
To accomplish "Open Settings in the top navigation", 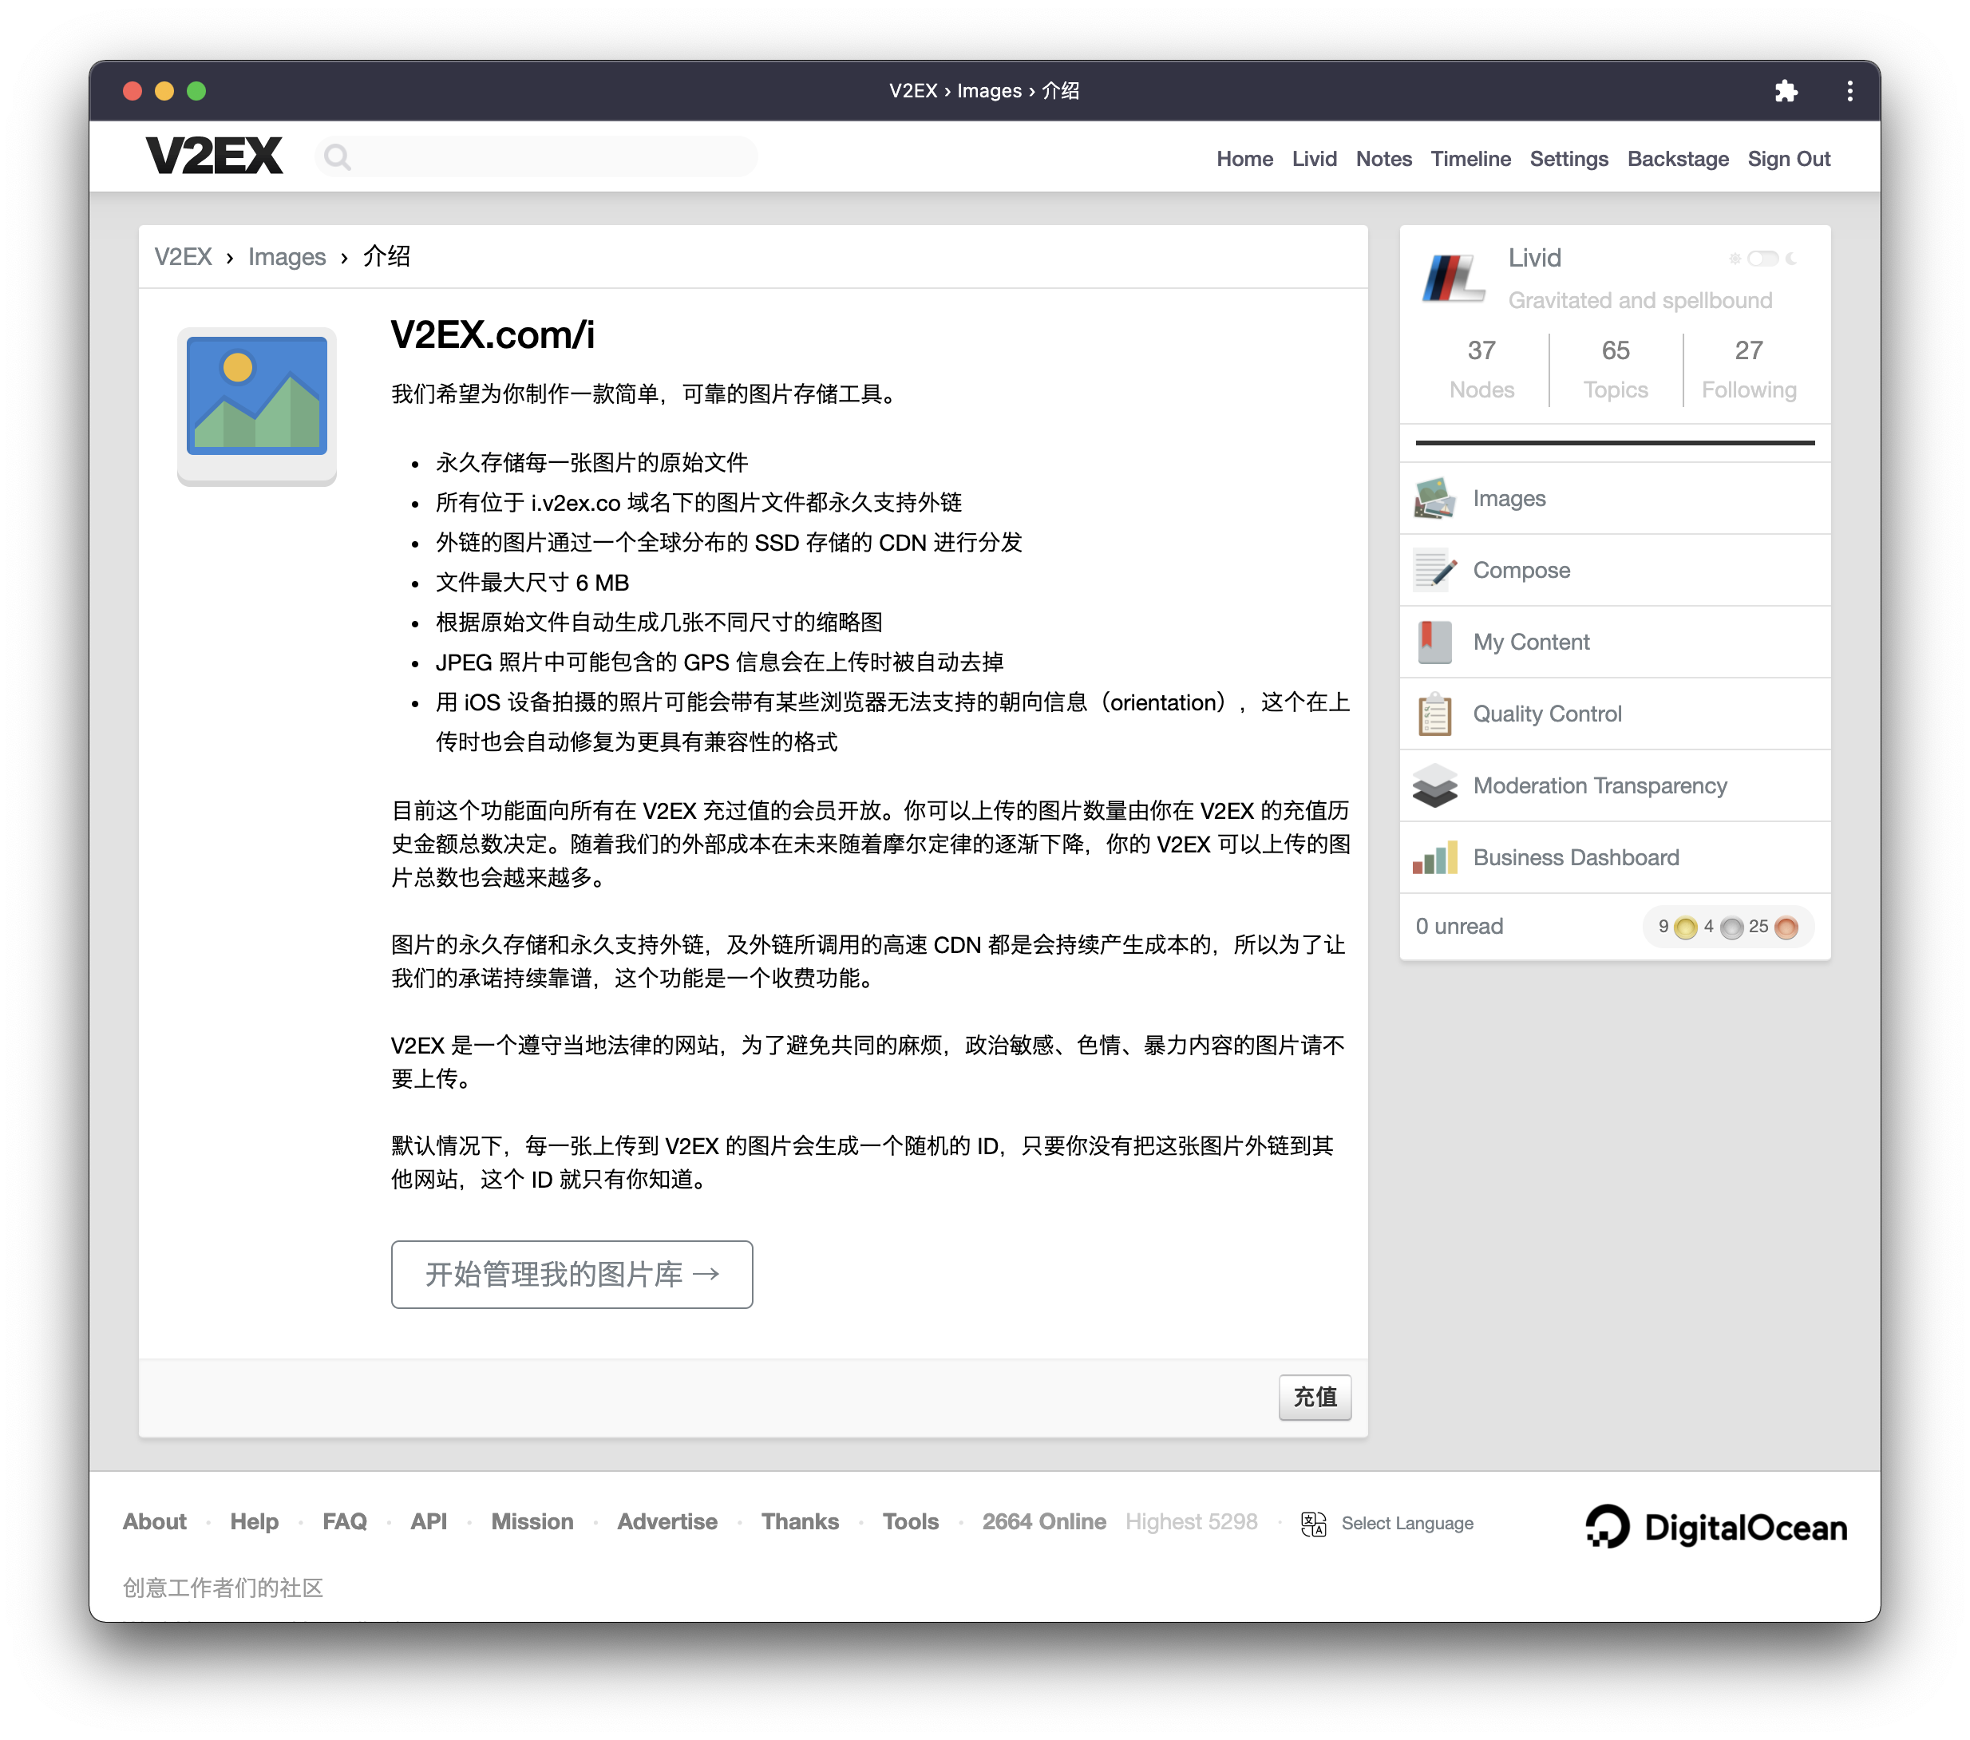I will coord(1569,159).
